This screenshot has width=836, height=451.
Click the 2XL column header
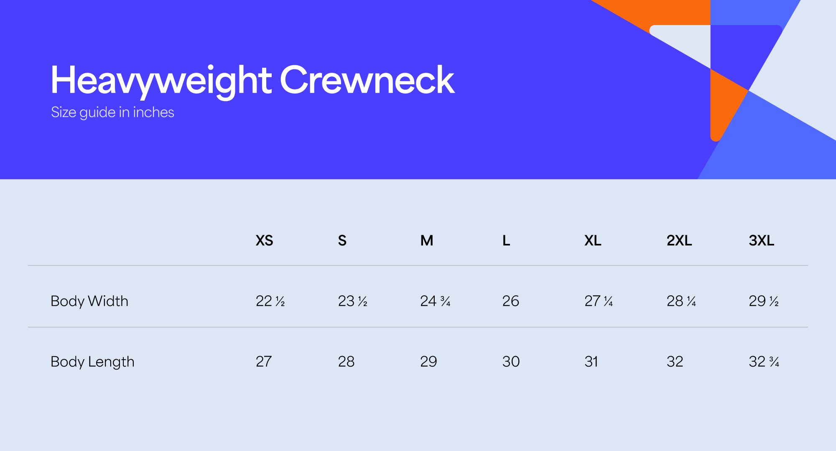point(679,241)
